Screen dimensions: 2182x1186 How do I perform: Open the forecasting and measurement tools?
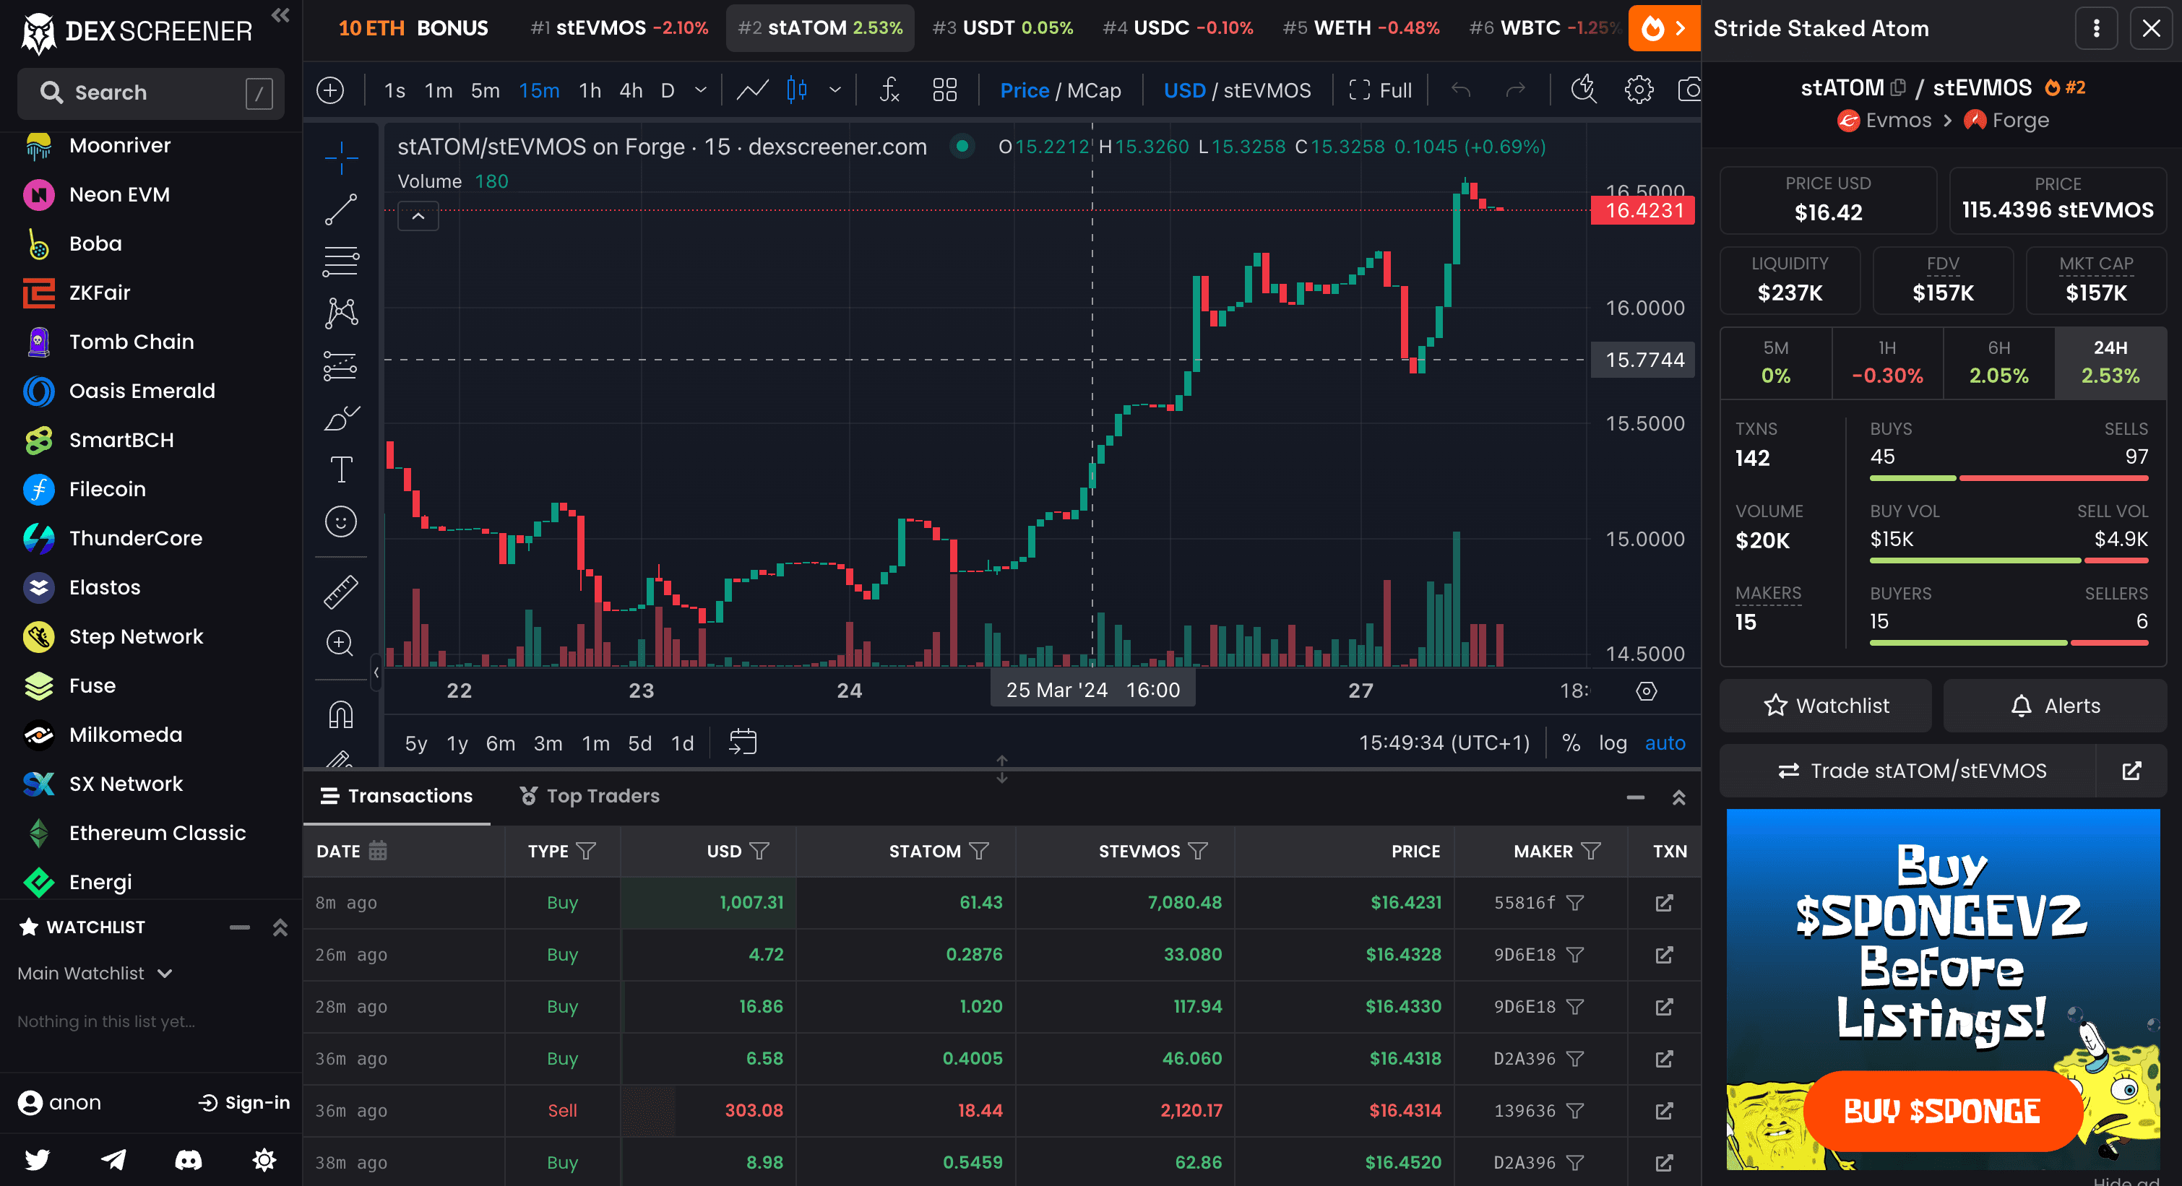point(340,365)
